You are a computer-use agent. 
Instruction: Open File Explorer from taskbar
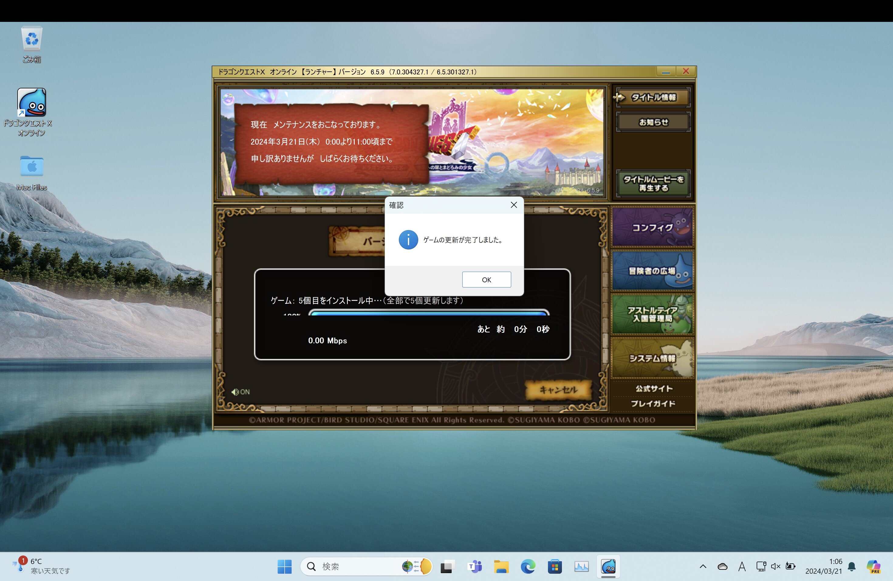click(x=501, y=566)
